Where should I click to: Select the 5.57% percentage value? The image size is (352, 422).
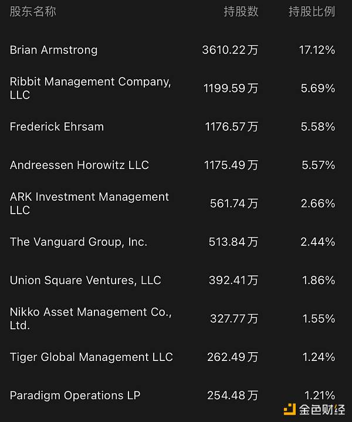318,165
